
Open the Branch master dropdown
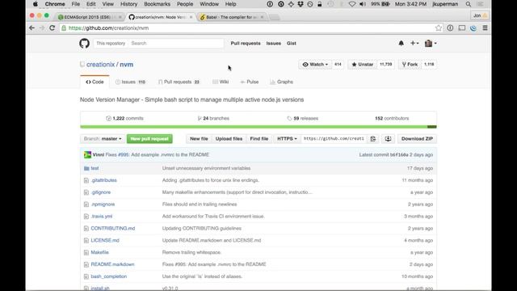(103, 139)
